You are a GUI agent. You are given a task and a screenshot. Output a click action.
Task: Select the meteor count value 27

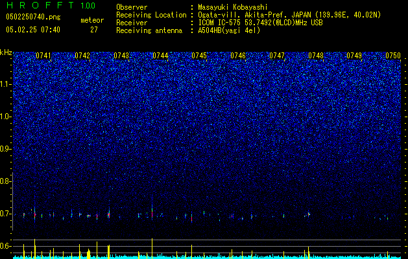click(94, 30)
